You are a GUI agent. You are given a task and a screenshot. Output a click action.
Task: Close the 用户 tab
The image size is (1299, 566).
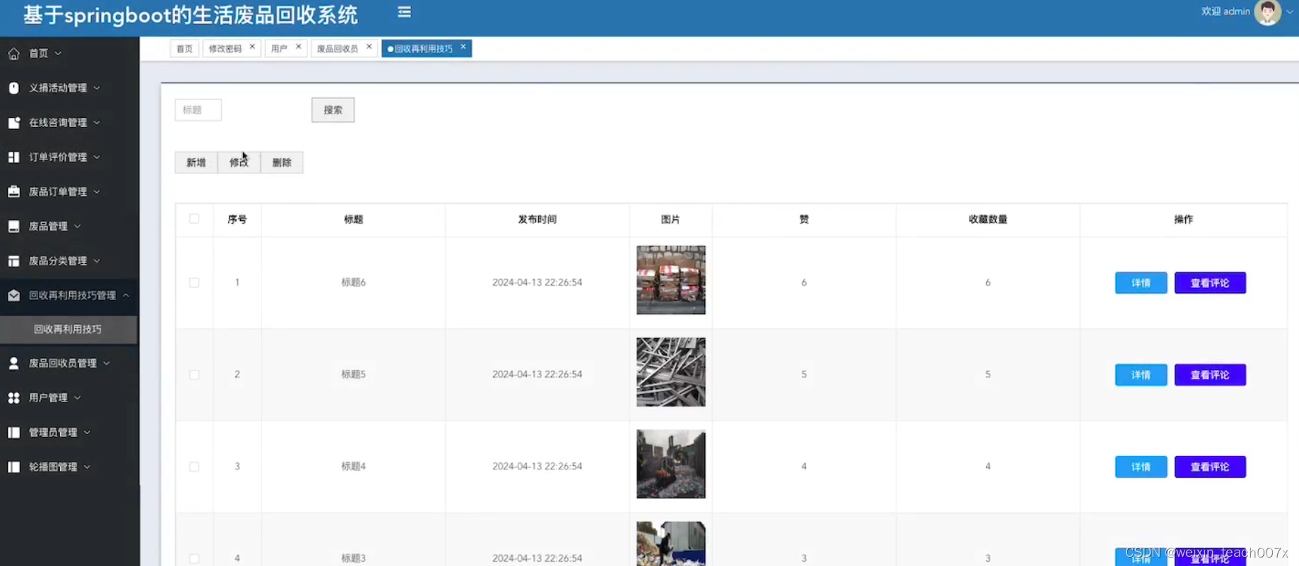(x=298, y=47)
